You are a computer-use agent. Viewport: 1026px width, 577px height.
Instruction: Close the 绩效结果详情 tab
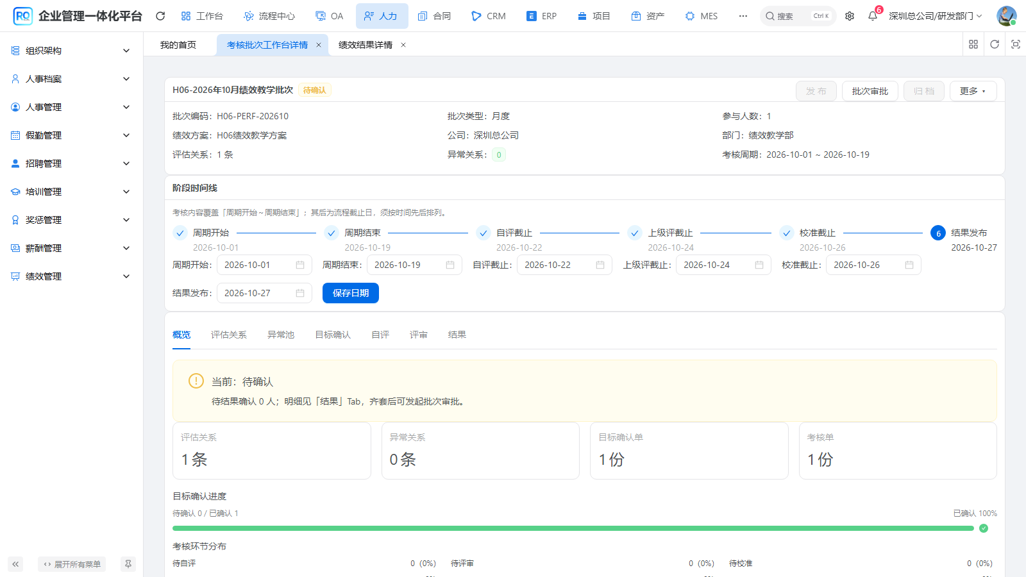[x=403, y=45]
